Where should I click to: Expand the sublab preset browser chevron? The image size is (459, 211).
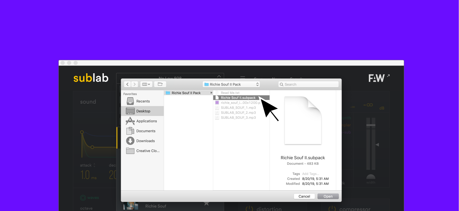(219, 76)
